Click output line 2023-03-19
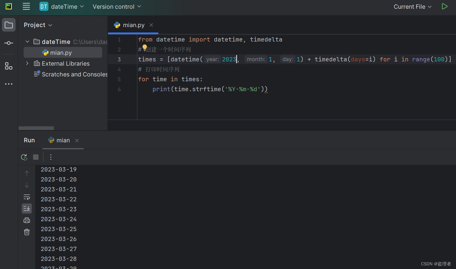 pos(59,169)
